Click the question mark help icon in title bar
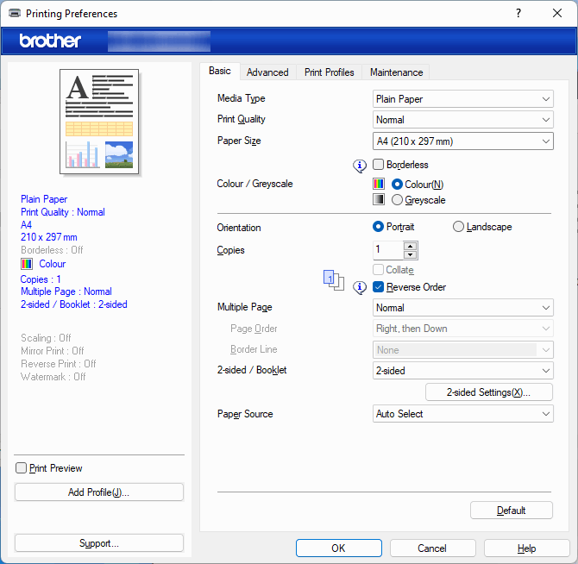 [518, 13]
